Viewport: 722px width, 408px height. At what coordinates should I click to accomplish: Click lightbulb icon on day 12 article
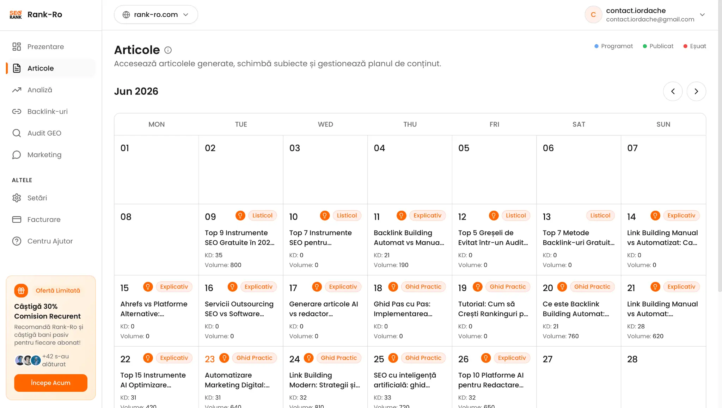point(494,216)
